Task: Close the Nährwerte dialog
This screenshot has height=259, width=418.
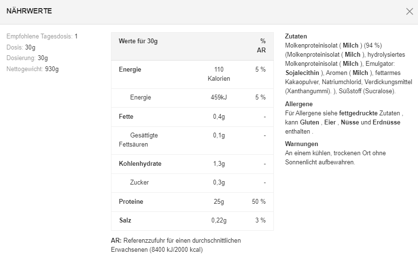Action: (409, 12)
